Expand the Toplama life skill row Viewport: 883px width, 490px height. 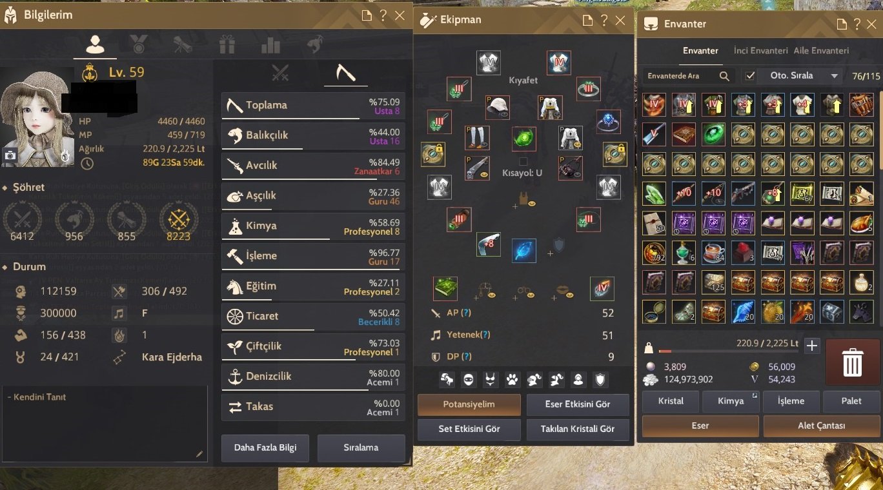(313, 106)
